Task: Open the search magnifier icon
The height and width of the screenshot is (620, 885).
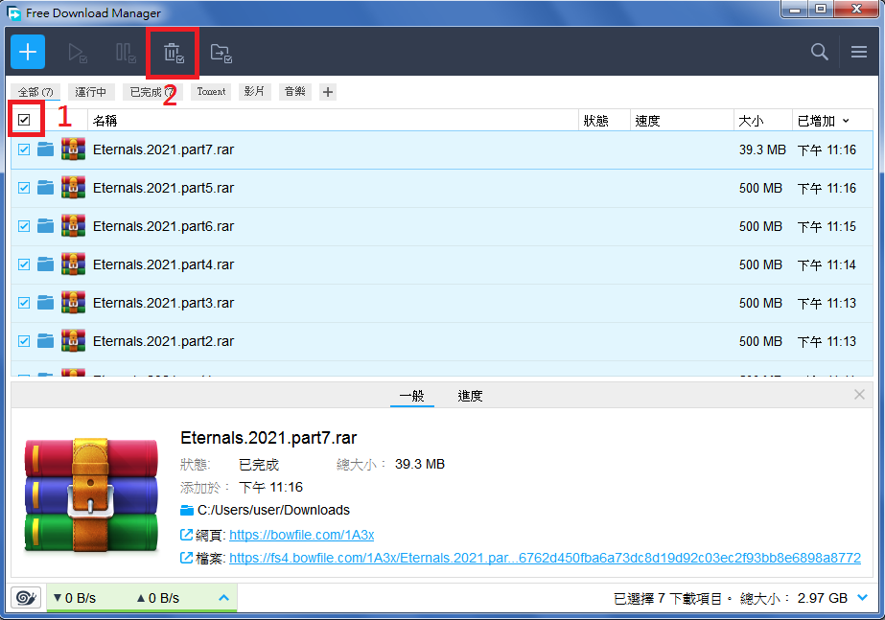Action: click(x=819, y=52)
